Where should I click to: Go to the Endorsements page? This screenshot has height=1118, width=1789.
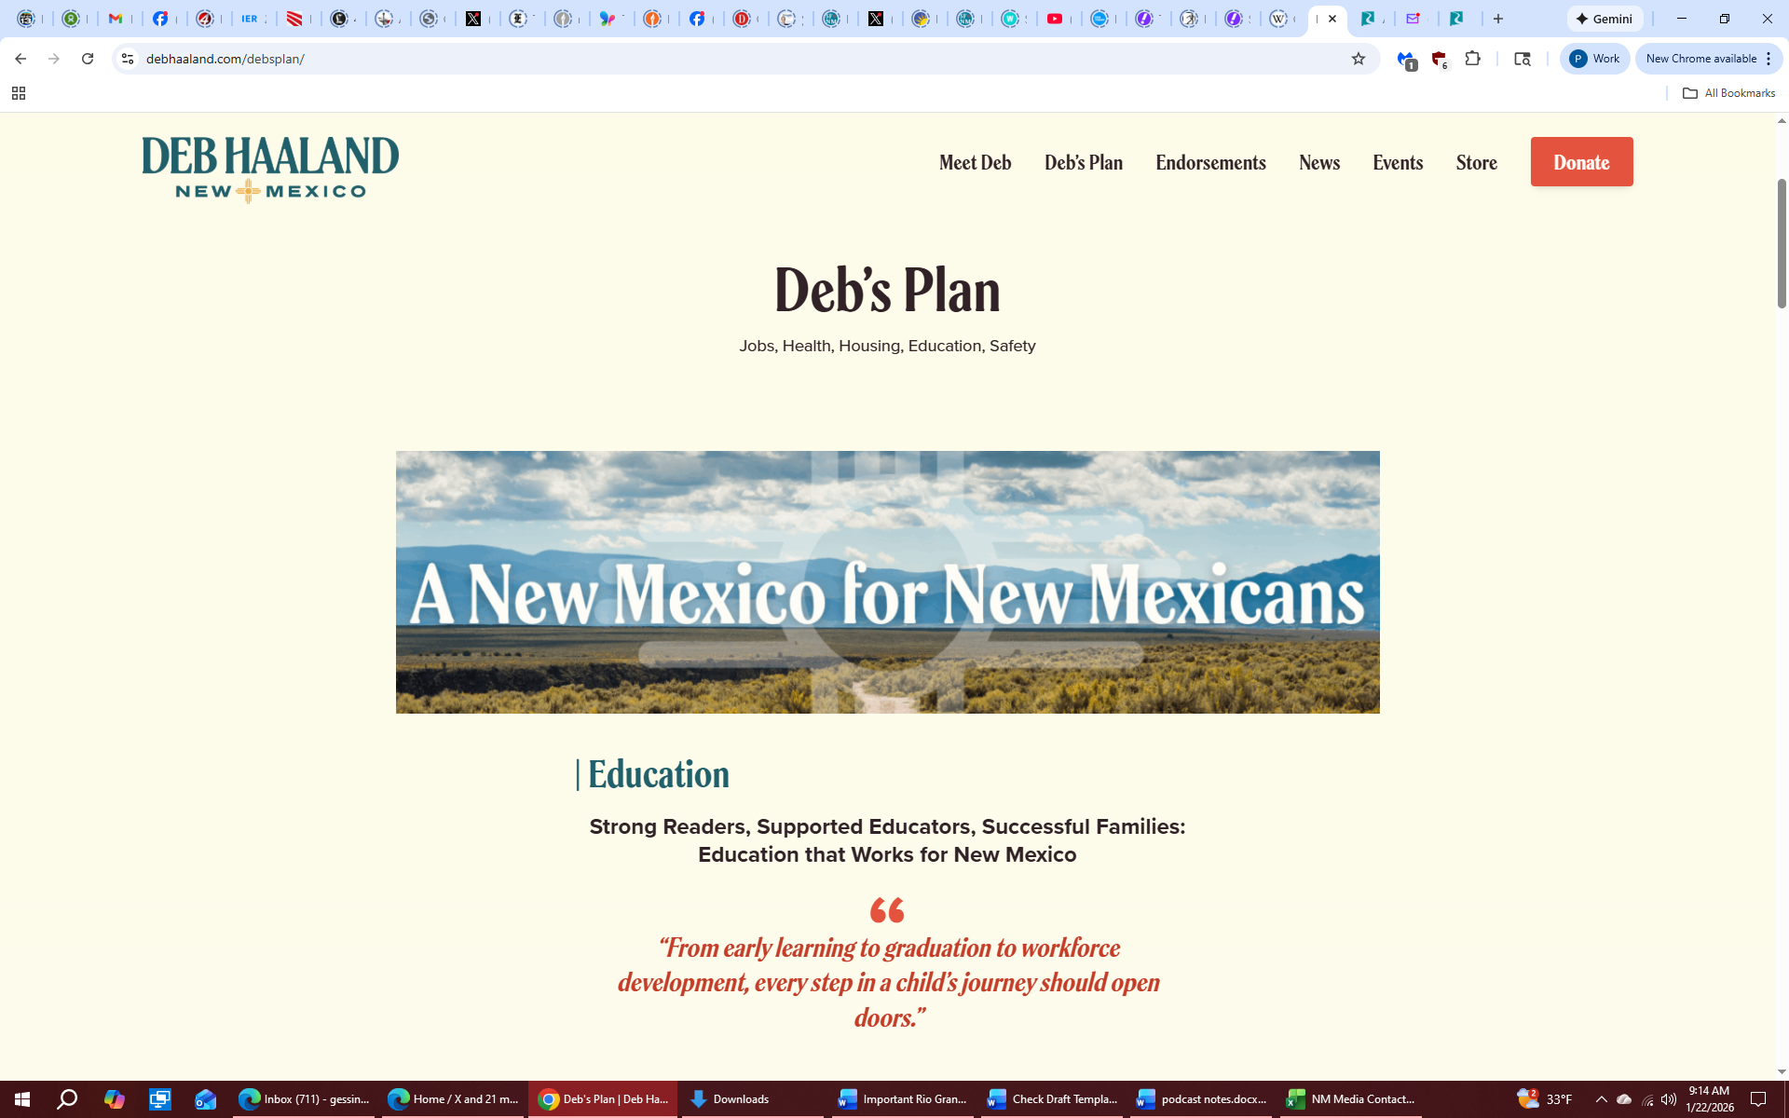1210,162
